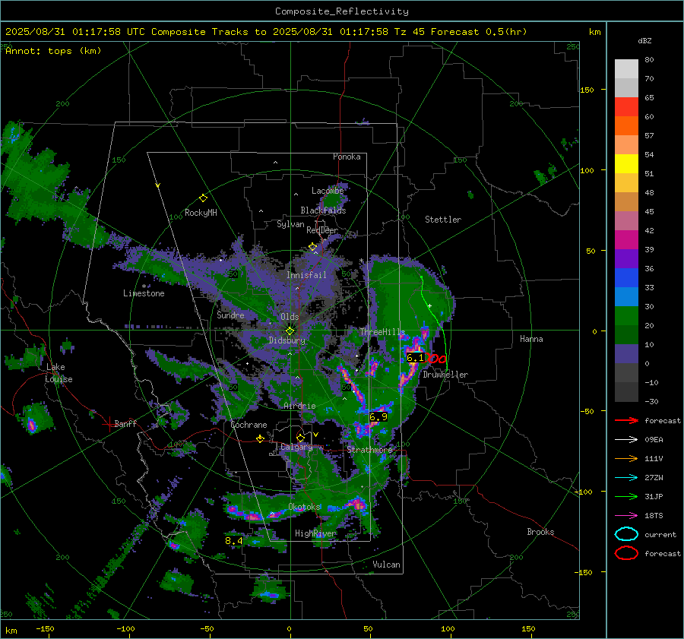This screenshot has width=684, height=639.
Task: Click -150 on the bottom km axis
Action: tap(45, 629)
